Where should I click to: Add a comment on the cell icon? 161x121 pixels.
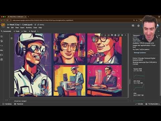point(112,35)
